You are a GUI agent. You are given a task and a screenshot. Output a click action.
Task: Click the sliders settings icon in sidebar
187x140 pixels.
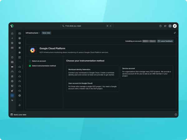(12, 100)
